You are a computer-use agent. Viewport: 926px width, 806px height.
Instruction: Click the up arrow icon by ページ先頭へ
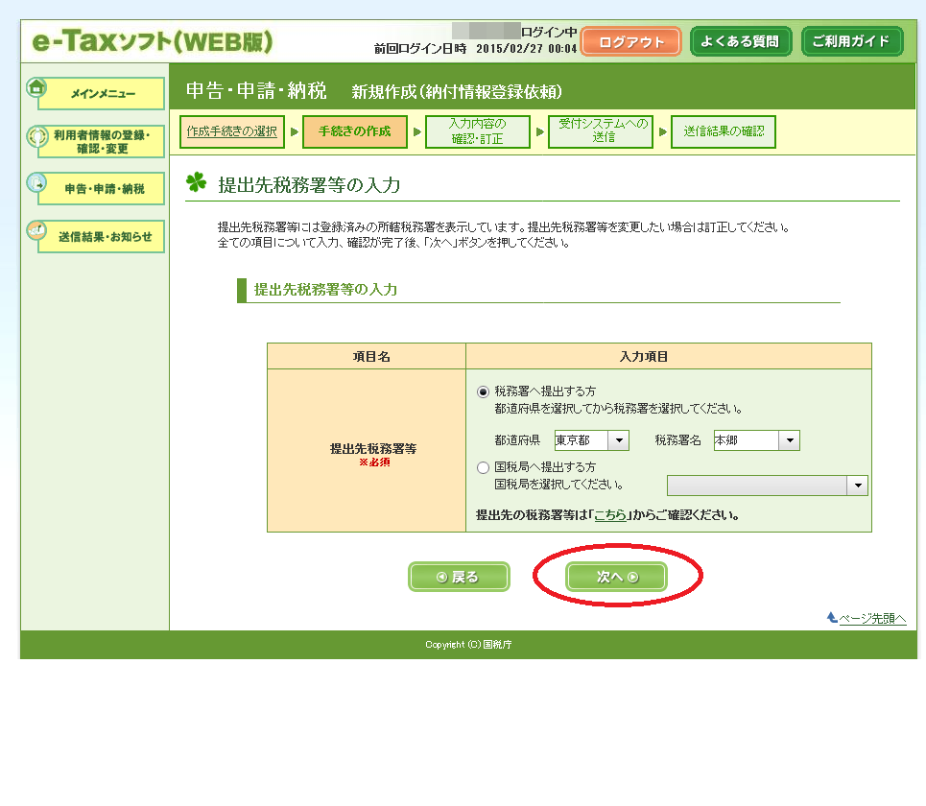[832, 618]
